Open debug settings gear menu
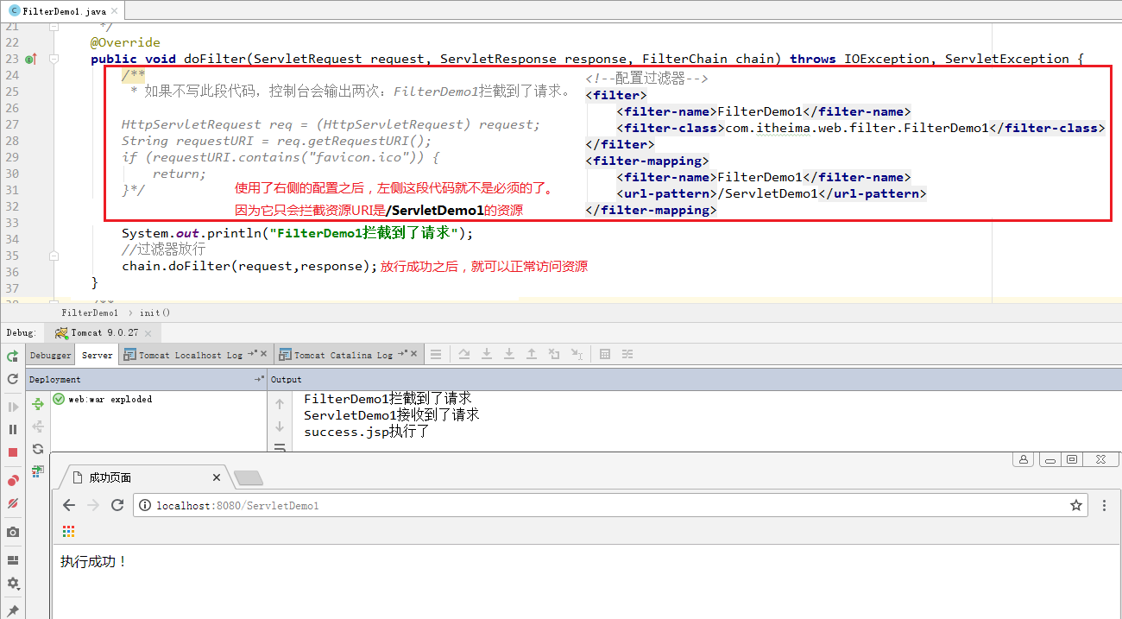This screenshot has height=619, width=1122. point(12,584)
